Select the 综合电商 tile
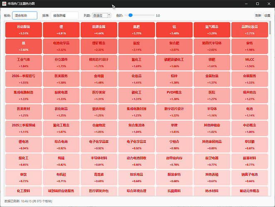This screenshot has width=275, height=207. coord(61,145)
